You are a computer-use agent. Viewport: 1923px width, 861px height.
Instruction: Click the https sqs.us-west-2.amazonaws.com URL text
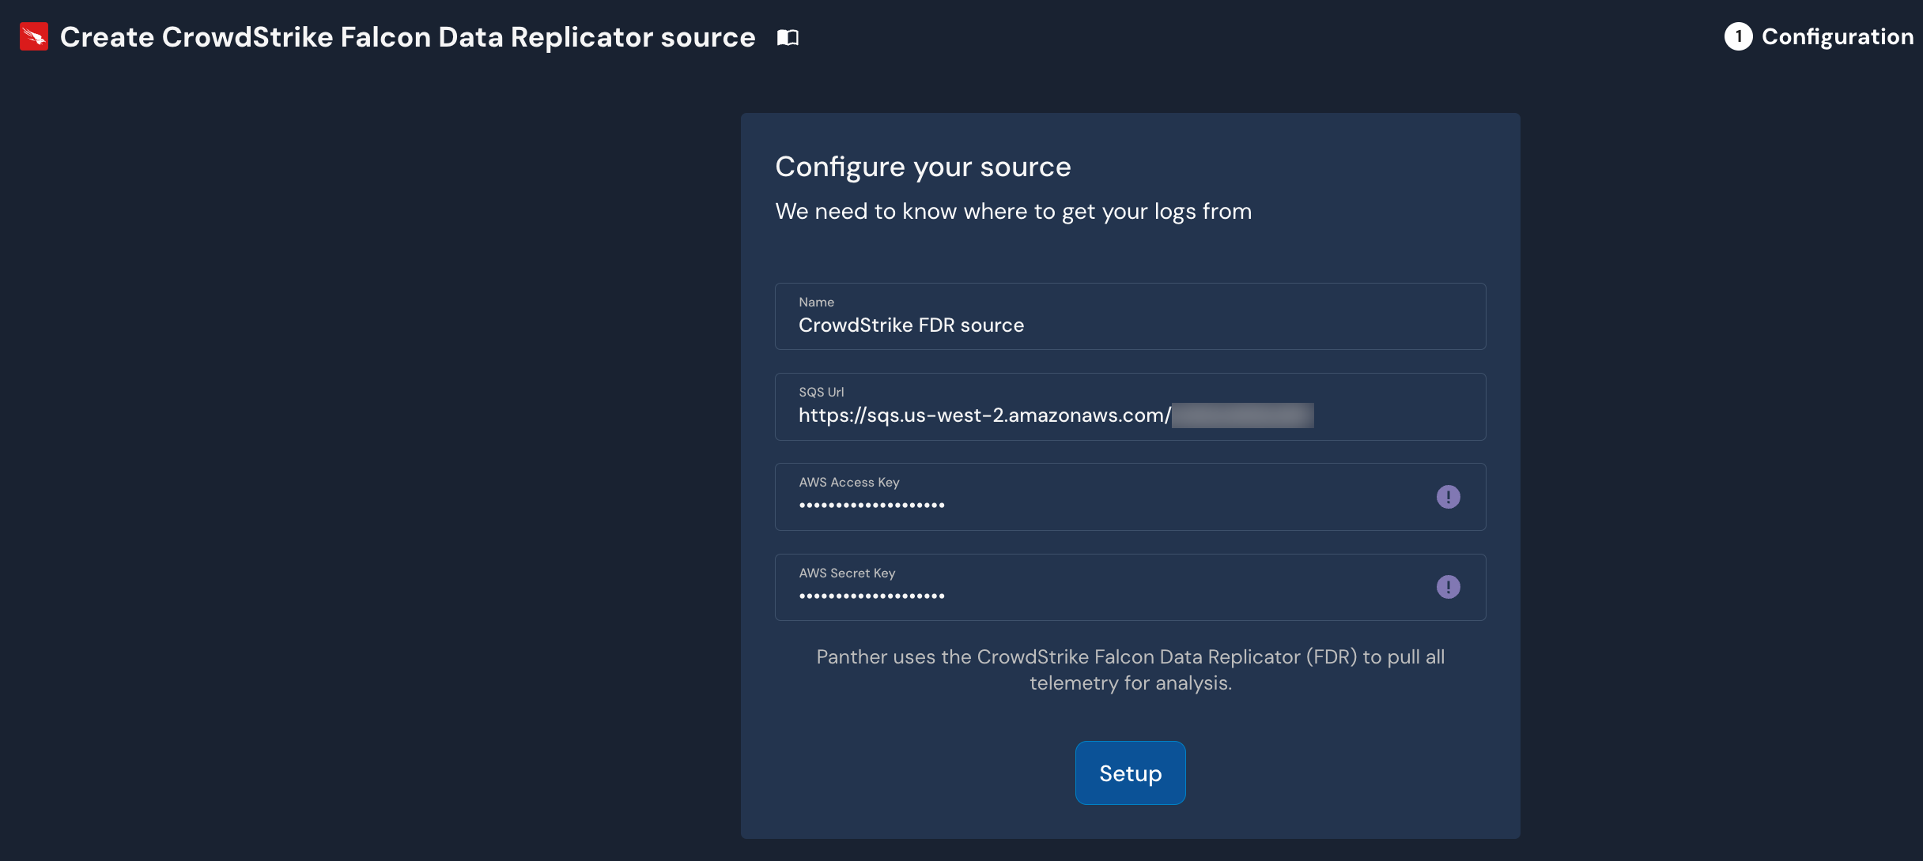(983, 415)
